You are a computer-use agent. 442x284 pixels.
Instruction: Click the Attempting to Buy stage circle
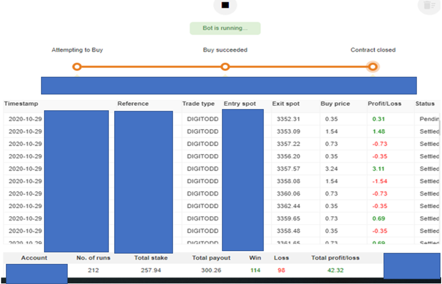point(77,66)
